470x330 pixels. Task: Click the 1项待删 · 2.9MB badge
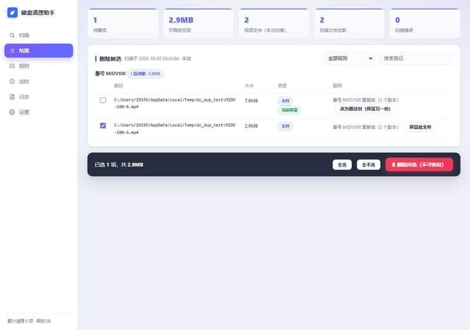(x=145, y=73)
